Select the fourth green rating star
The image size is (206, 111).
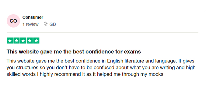coord(30,41)
